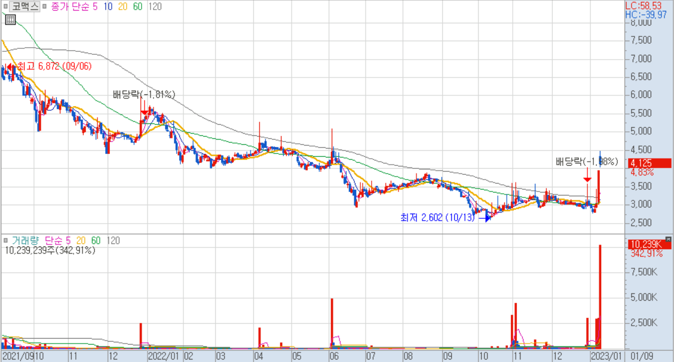
Task: Select the 60 period volume average
Action: (96, 240)
